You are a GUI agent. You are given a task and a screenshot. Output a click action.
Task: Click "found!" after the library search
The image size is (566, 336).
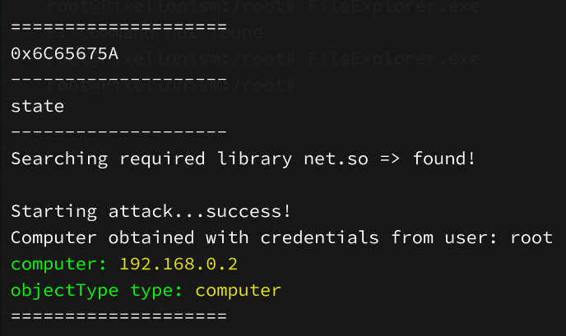443,159
